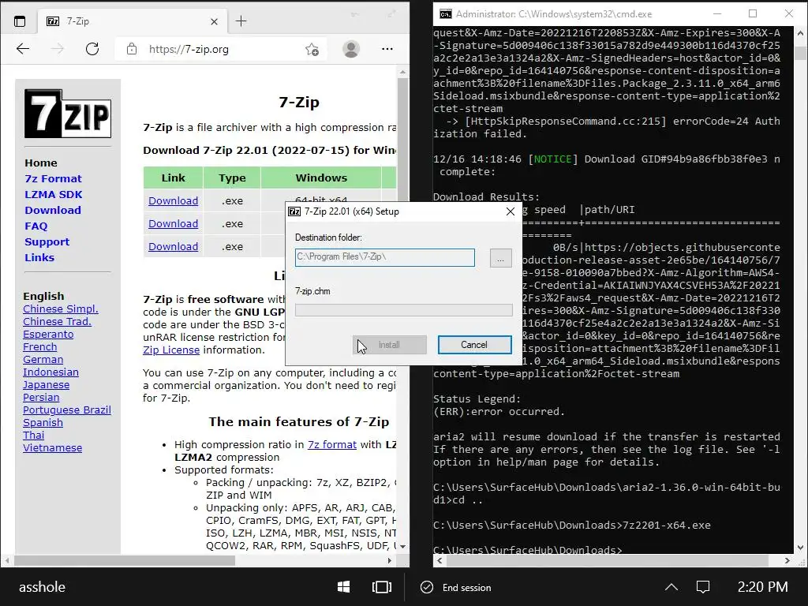Image resolution: width=808 pixels, height=606 pixels.
Task: Click the 2:20 PM clock
Action: pyautogui.click(x=762, y=587)
